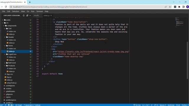Open the .gitattributes file
This screenshot has width=189, height=106.
[10, 92]
